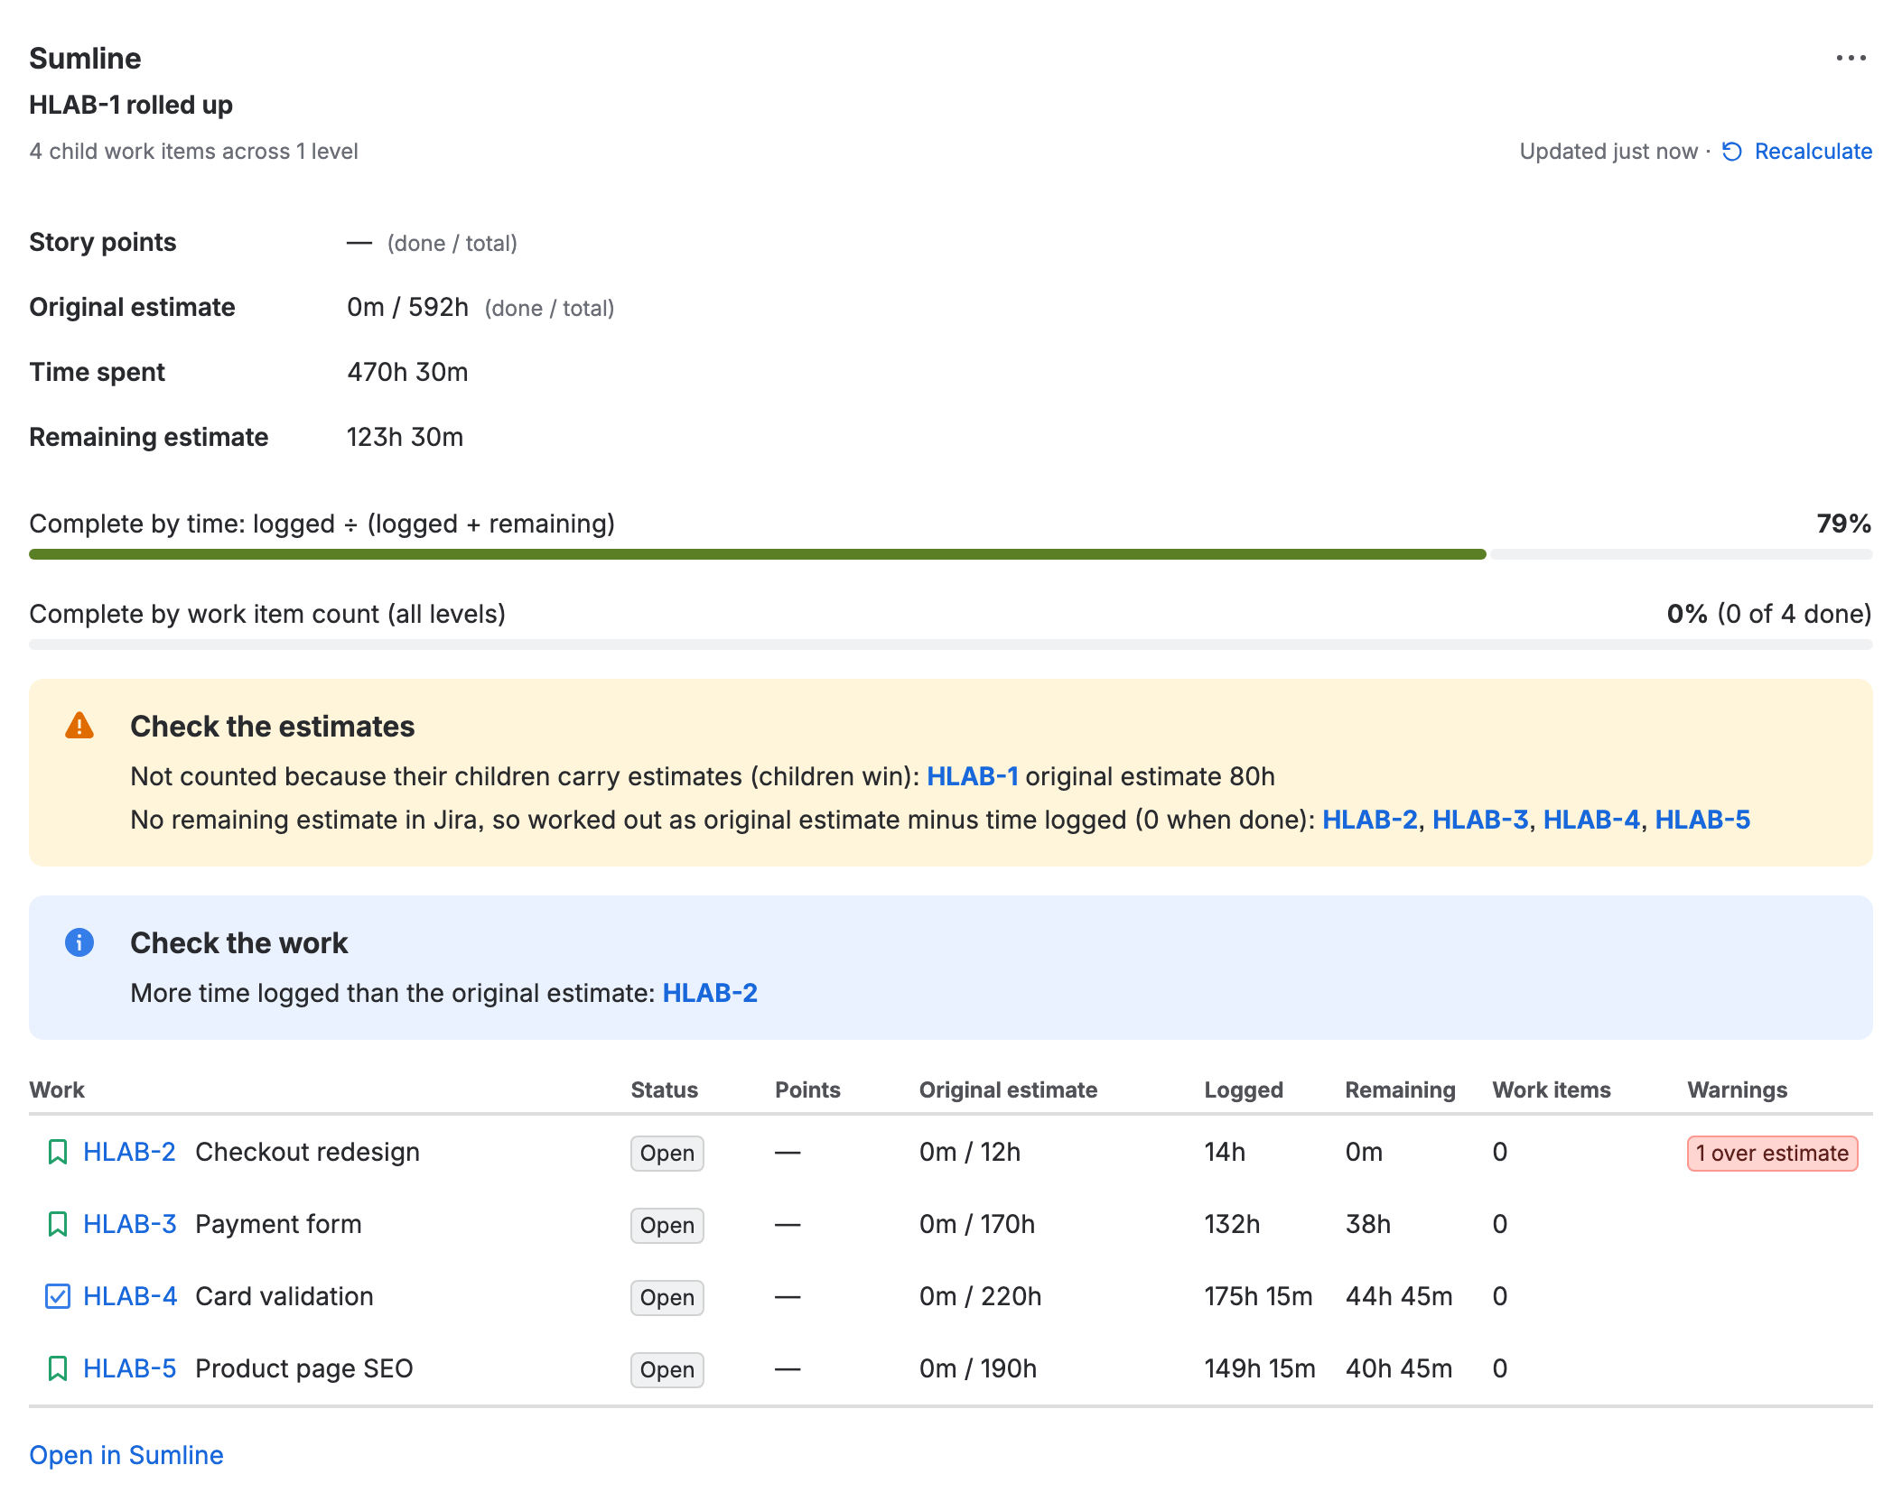Open HLAB-5 in the work table
This screenshot has width=1902, height=1502.
point(129,1368)
